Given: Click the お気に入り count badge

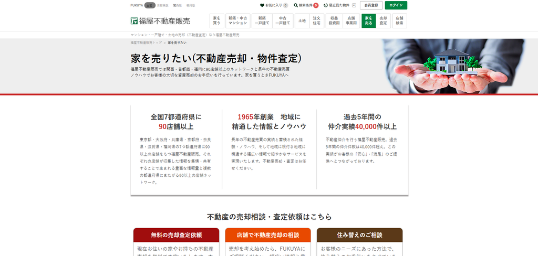Looking at the screenshot, I should 285,5.
